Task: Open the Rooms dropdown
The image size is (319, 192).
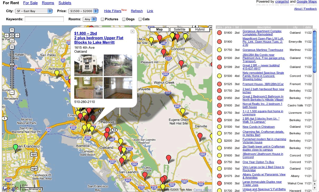Action: pyautogui.click(x=90, y=19)
